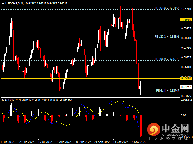Select the FE 61.8 = 0.93747 label
The width and height of the screenshot is (193, 144).
point(168,91)
